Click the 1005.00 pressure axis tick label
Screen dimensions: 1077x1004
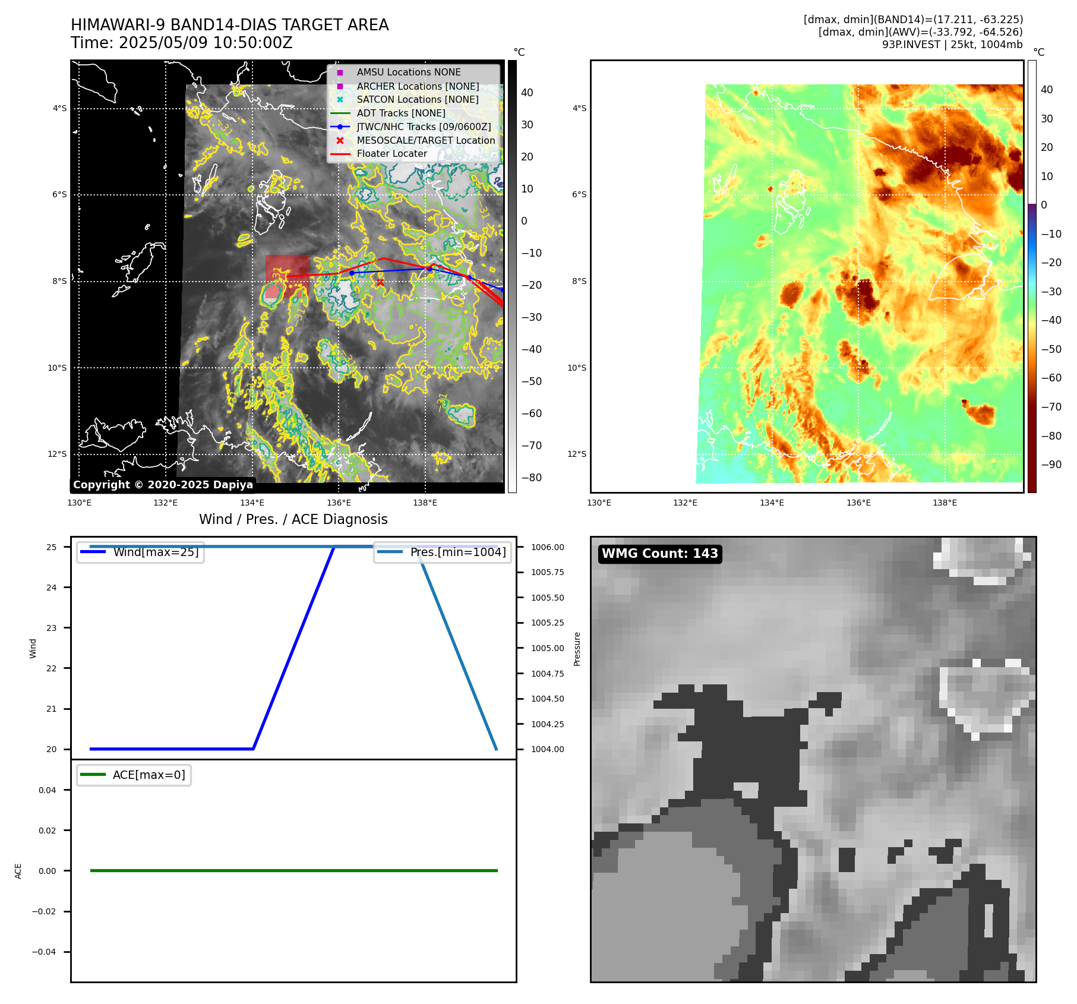click(548, 648)
